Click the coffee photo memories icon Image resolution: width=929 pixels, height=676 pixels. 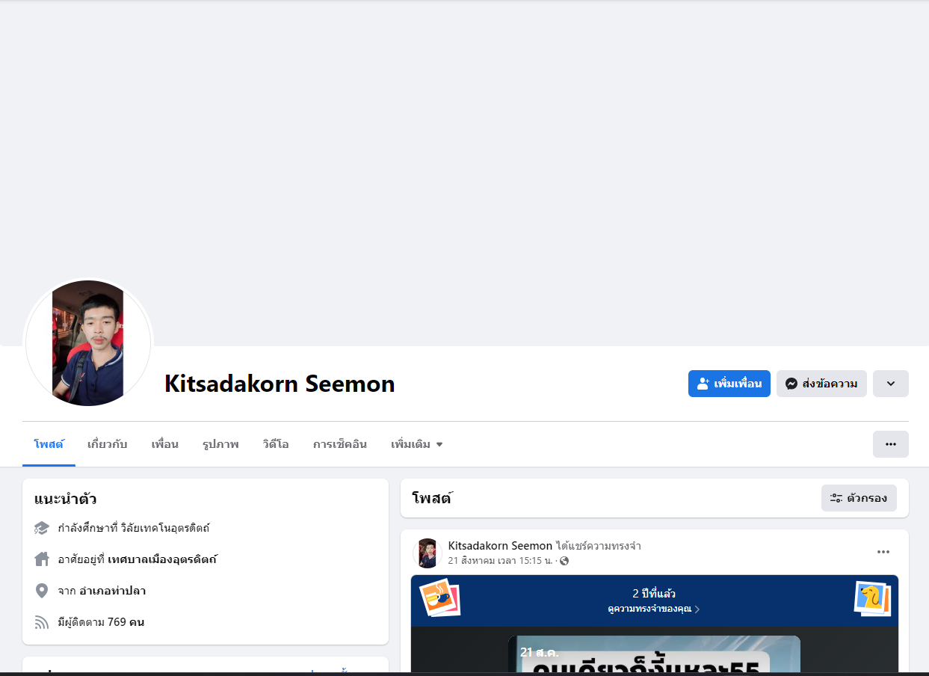click(439, 598)
